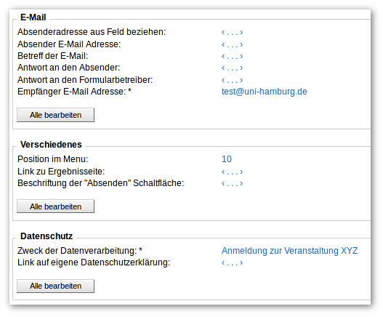The height and width of the screenshot is (317, 383).
Task: Edit Position im Menu value 10
Action: point(227,159)
